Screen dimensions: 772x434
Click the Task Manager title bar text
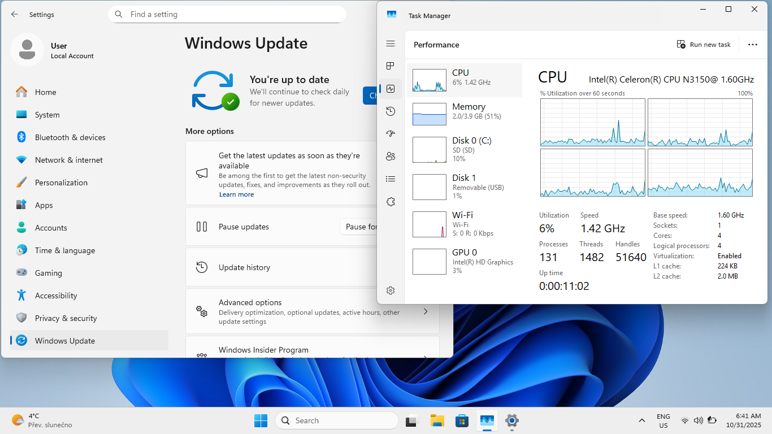pos(430,16)
